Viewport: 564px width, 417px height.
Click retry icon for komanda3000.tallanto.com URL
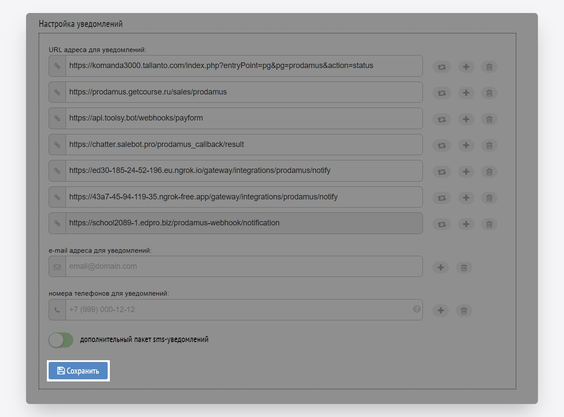click(x=442, y=67)
